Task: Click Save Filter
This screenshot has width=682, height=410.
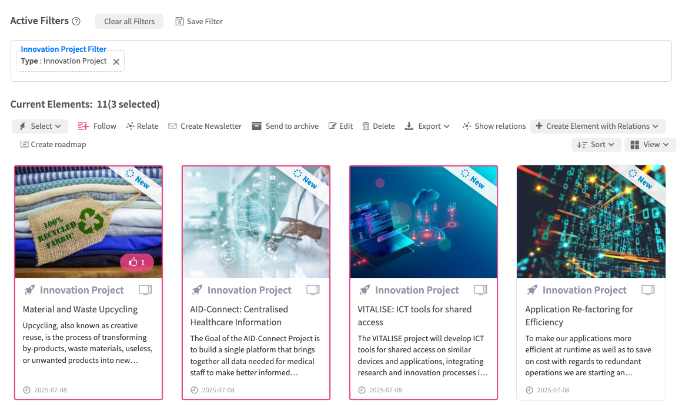Action: [199, 21]
